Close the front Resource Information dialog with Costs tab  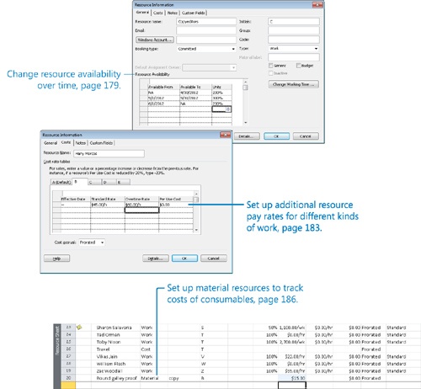[225, 135]
